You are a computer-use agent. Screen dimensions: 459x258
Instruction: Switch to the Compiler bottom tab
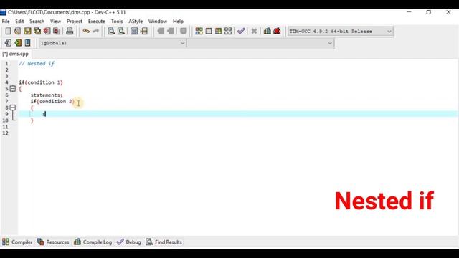click(17, 242)
